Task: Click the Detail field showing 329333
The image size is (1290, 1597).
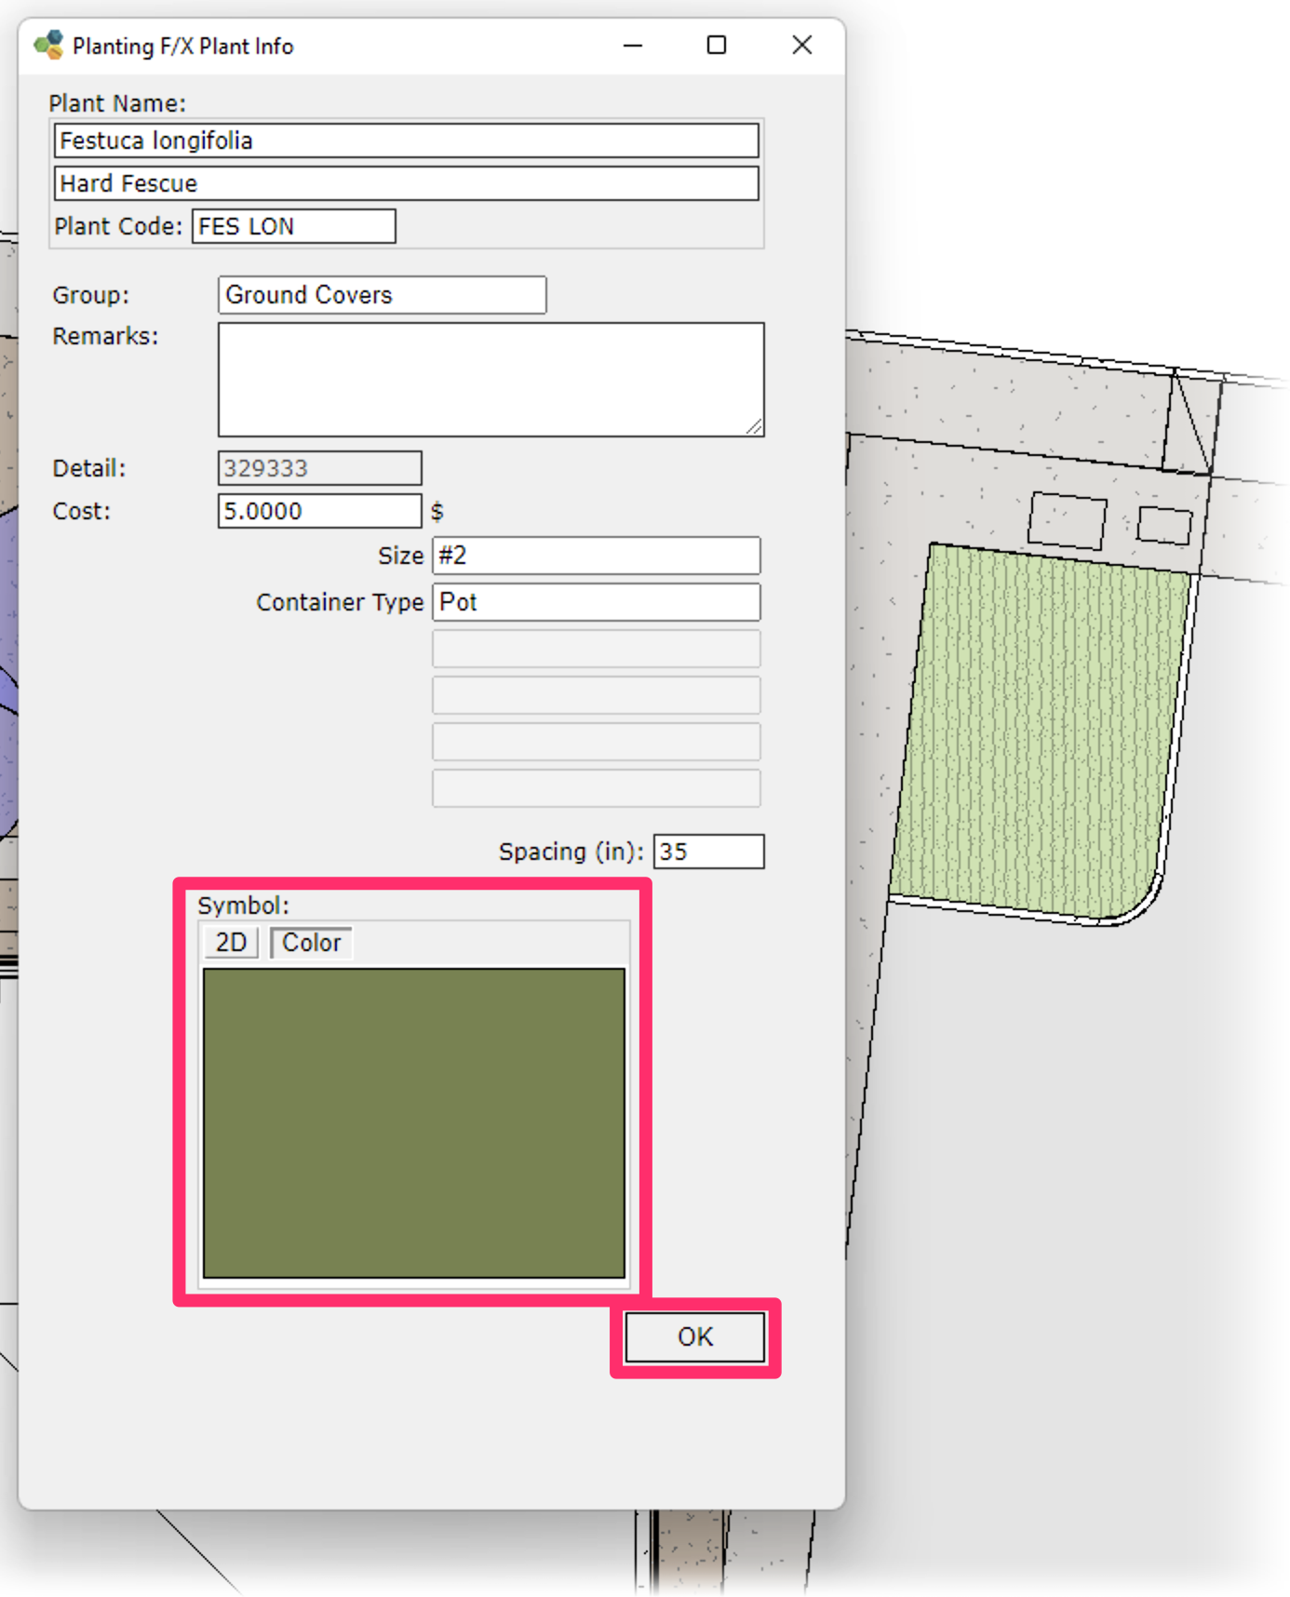Action: [319, 468]
